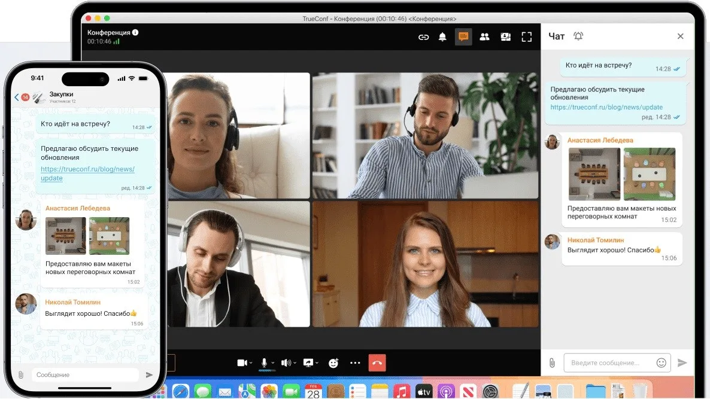This screenshot has width=710, height=399.
Task: Toggle the chat panel with the orange chat icon
Action: [x=463, y=36]
